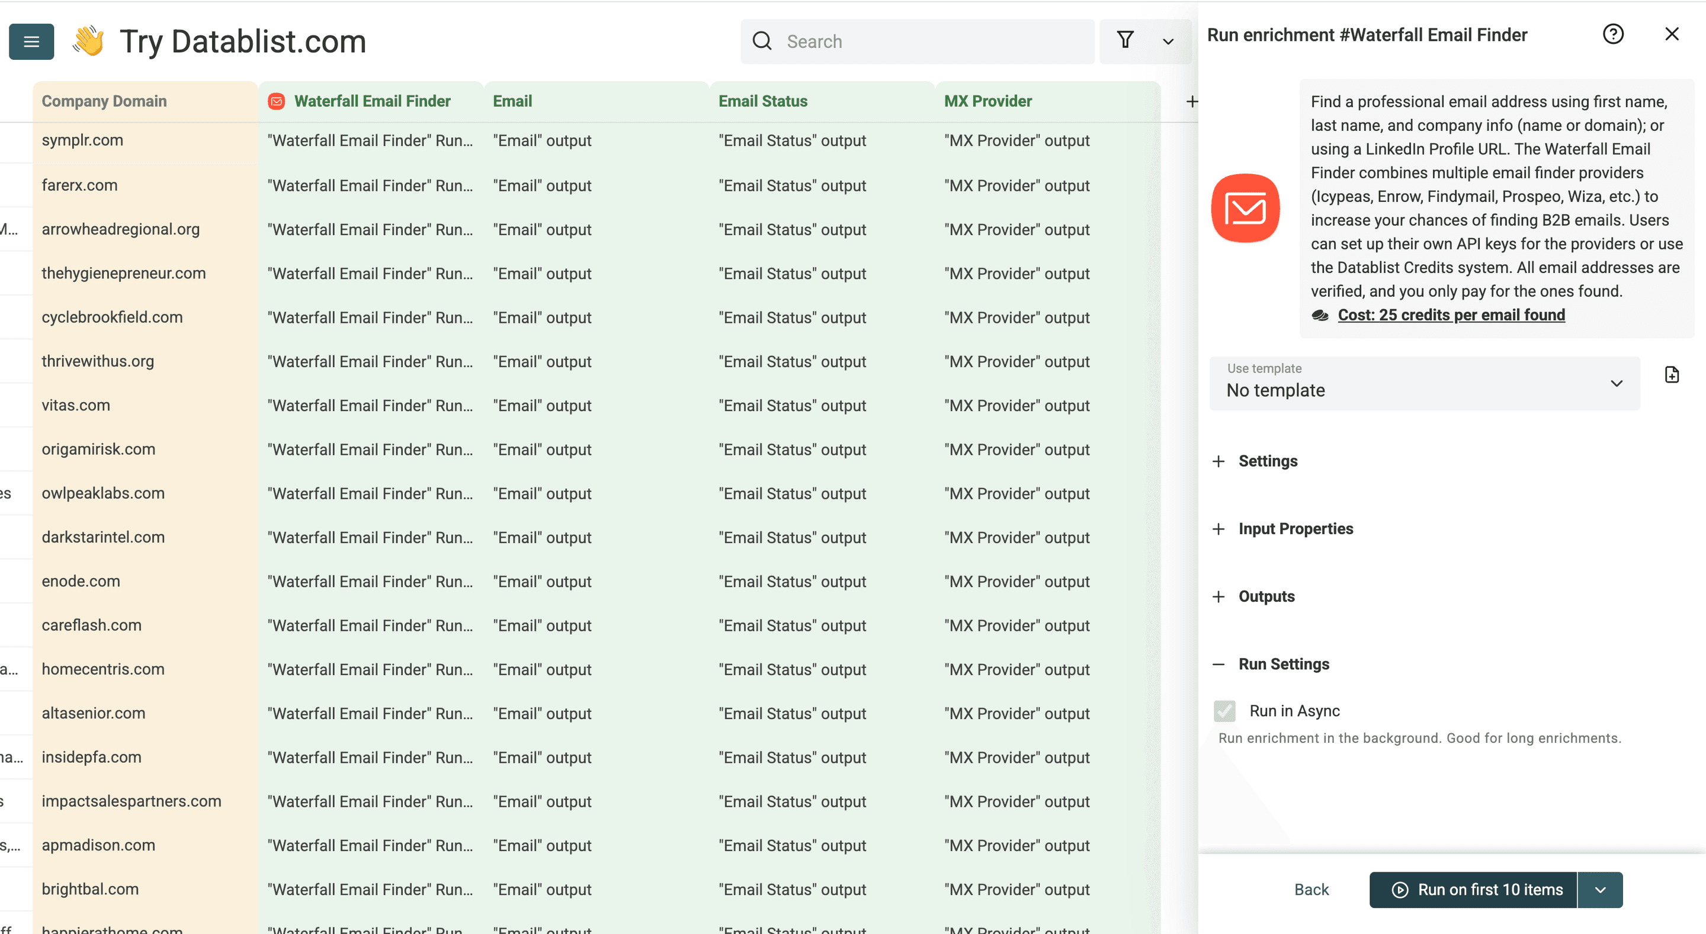The height and width of the screenshot is (934, 1706).
Task: Open the hamburger menu button
Action: pyautogui.click(x=31, y=41)
